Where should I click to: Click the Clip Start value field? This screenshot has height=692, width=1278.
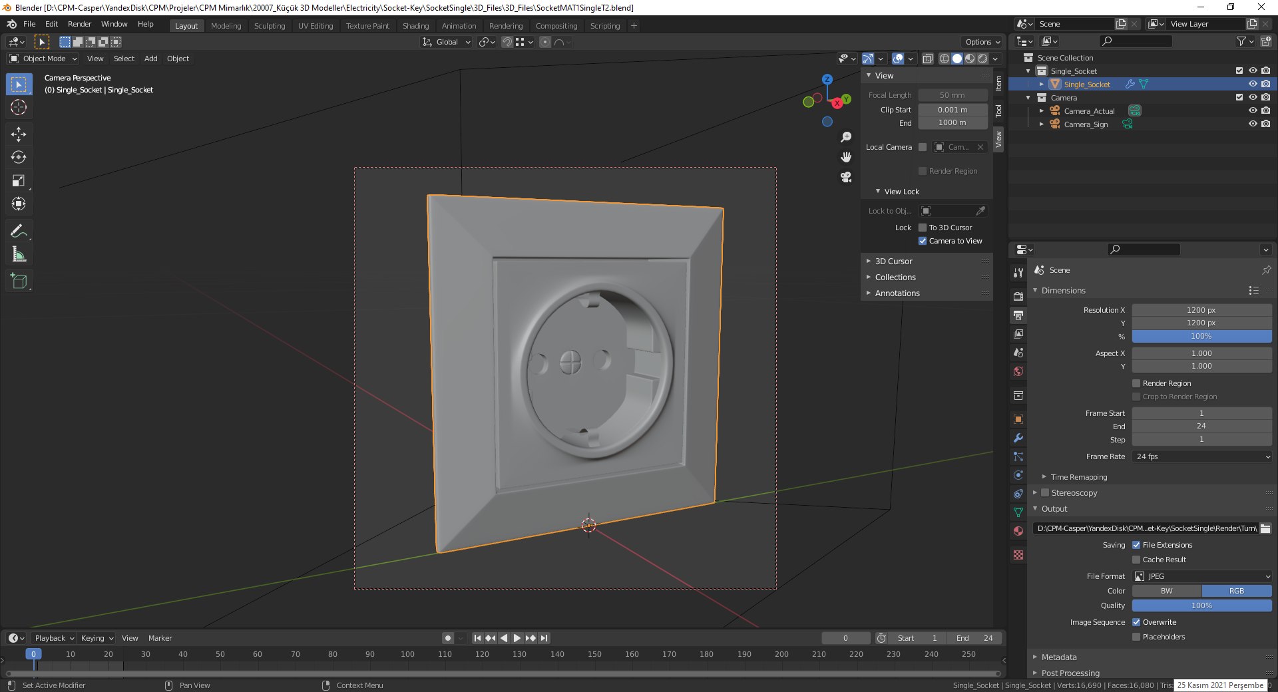(953, 110)
